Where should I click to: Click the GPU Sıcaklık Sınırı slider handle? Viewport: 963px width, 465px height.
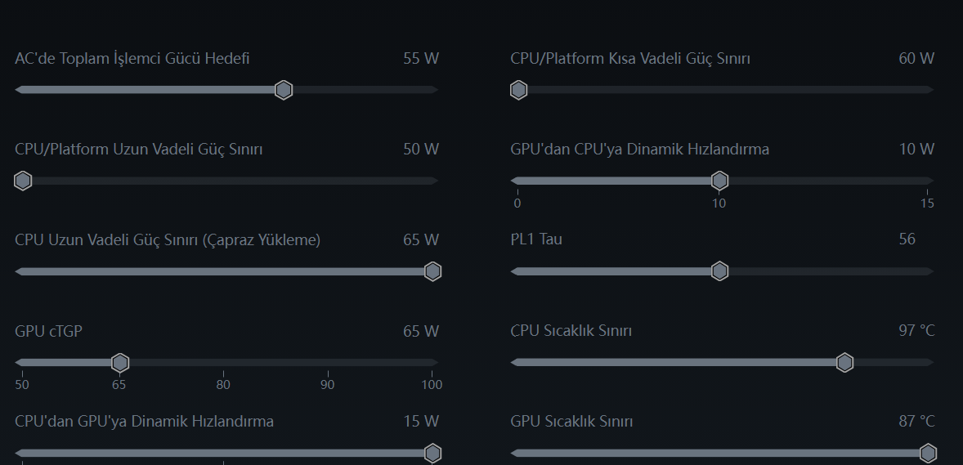(928, 453)
